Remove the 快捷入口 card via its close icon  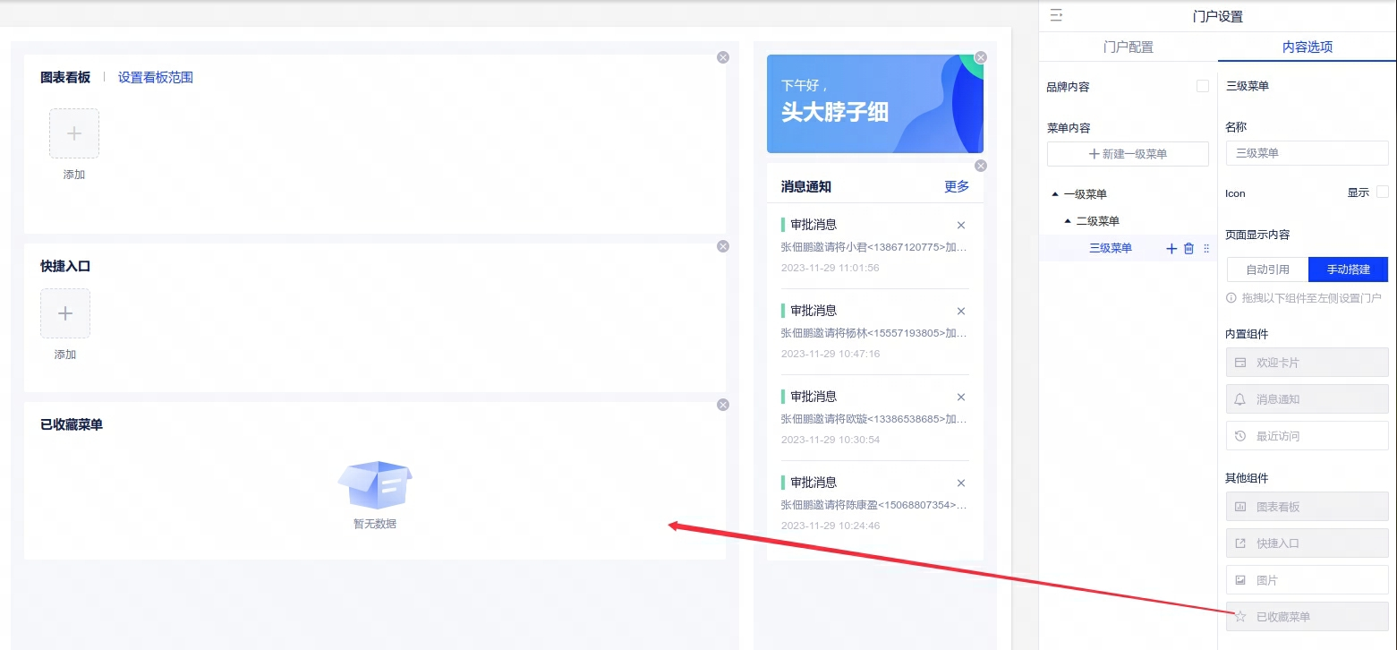click(723, 246)
